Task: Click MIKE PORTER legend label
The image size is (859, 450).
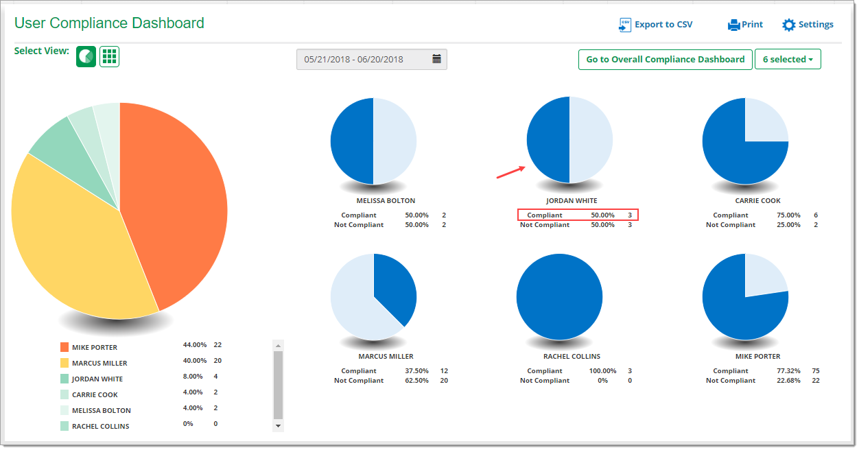Action: click(95, 348)
